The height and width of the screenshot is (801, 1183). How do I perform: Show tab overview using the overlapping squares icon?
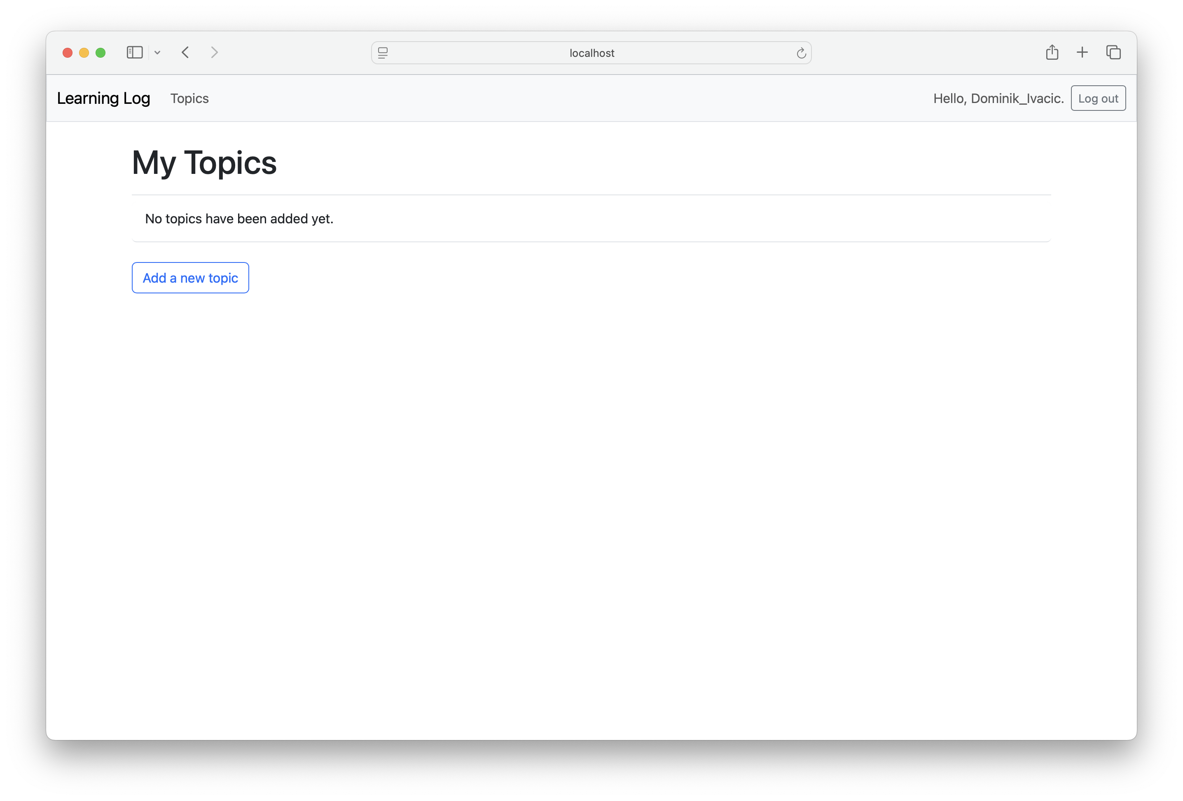pos(1113,52)
